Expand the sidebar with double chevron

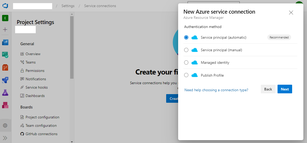pos(5,138)
